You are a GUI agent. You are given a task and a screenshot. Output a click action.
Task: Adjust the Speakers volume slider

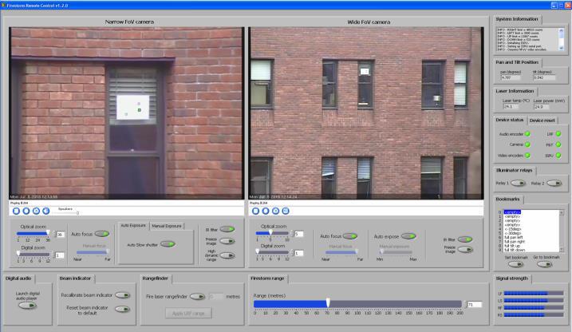[x=66, y=213]
